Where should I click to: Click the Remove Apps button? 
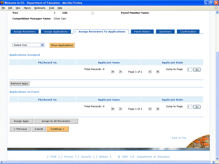tap(20, 83)
